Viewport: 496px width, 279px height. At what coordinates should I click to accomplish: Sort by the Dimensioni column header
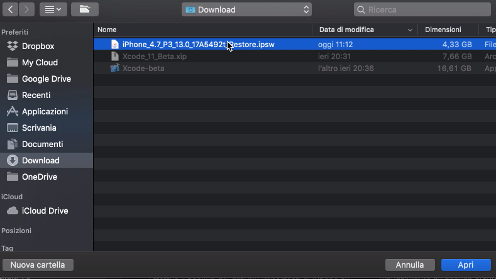click(443, 30)
